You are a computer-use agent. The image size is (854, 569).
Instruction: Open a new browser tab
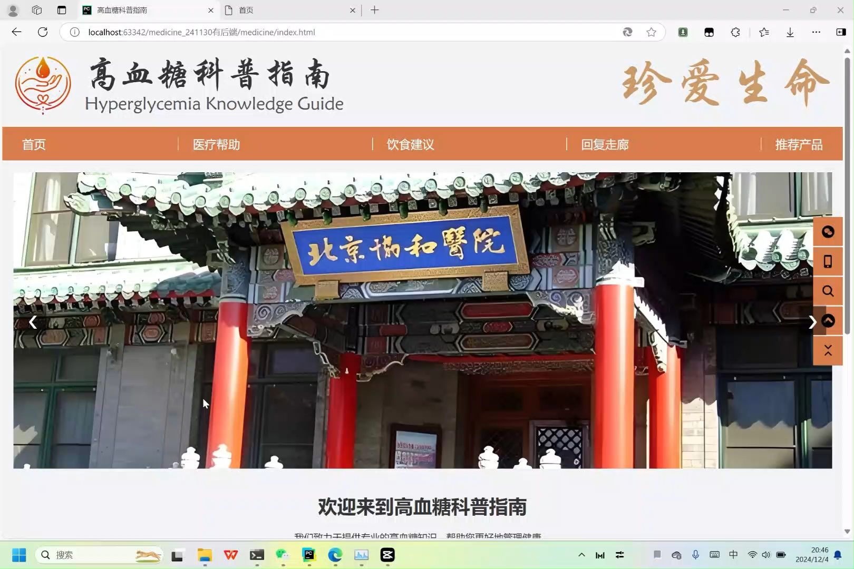point(374,10)
